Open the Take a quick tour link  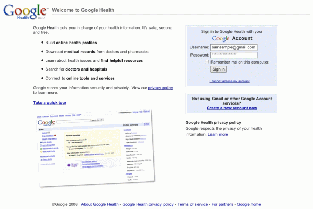point(50,103)
